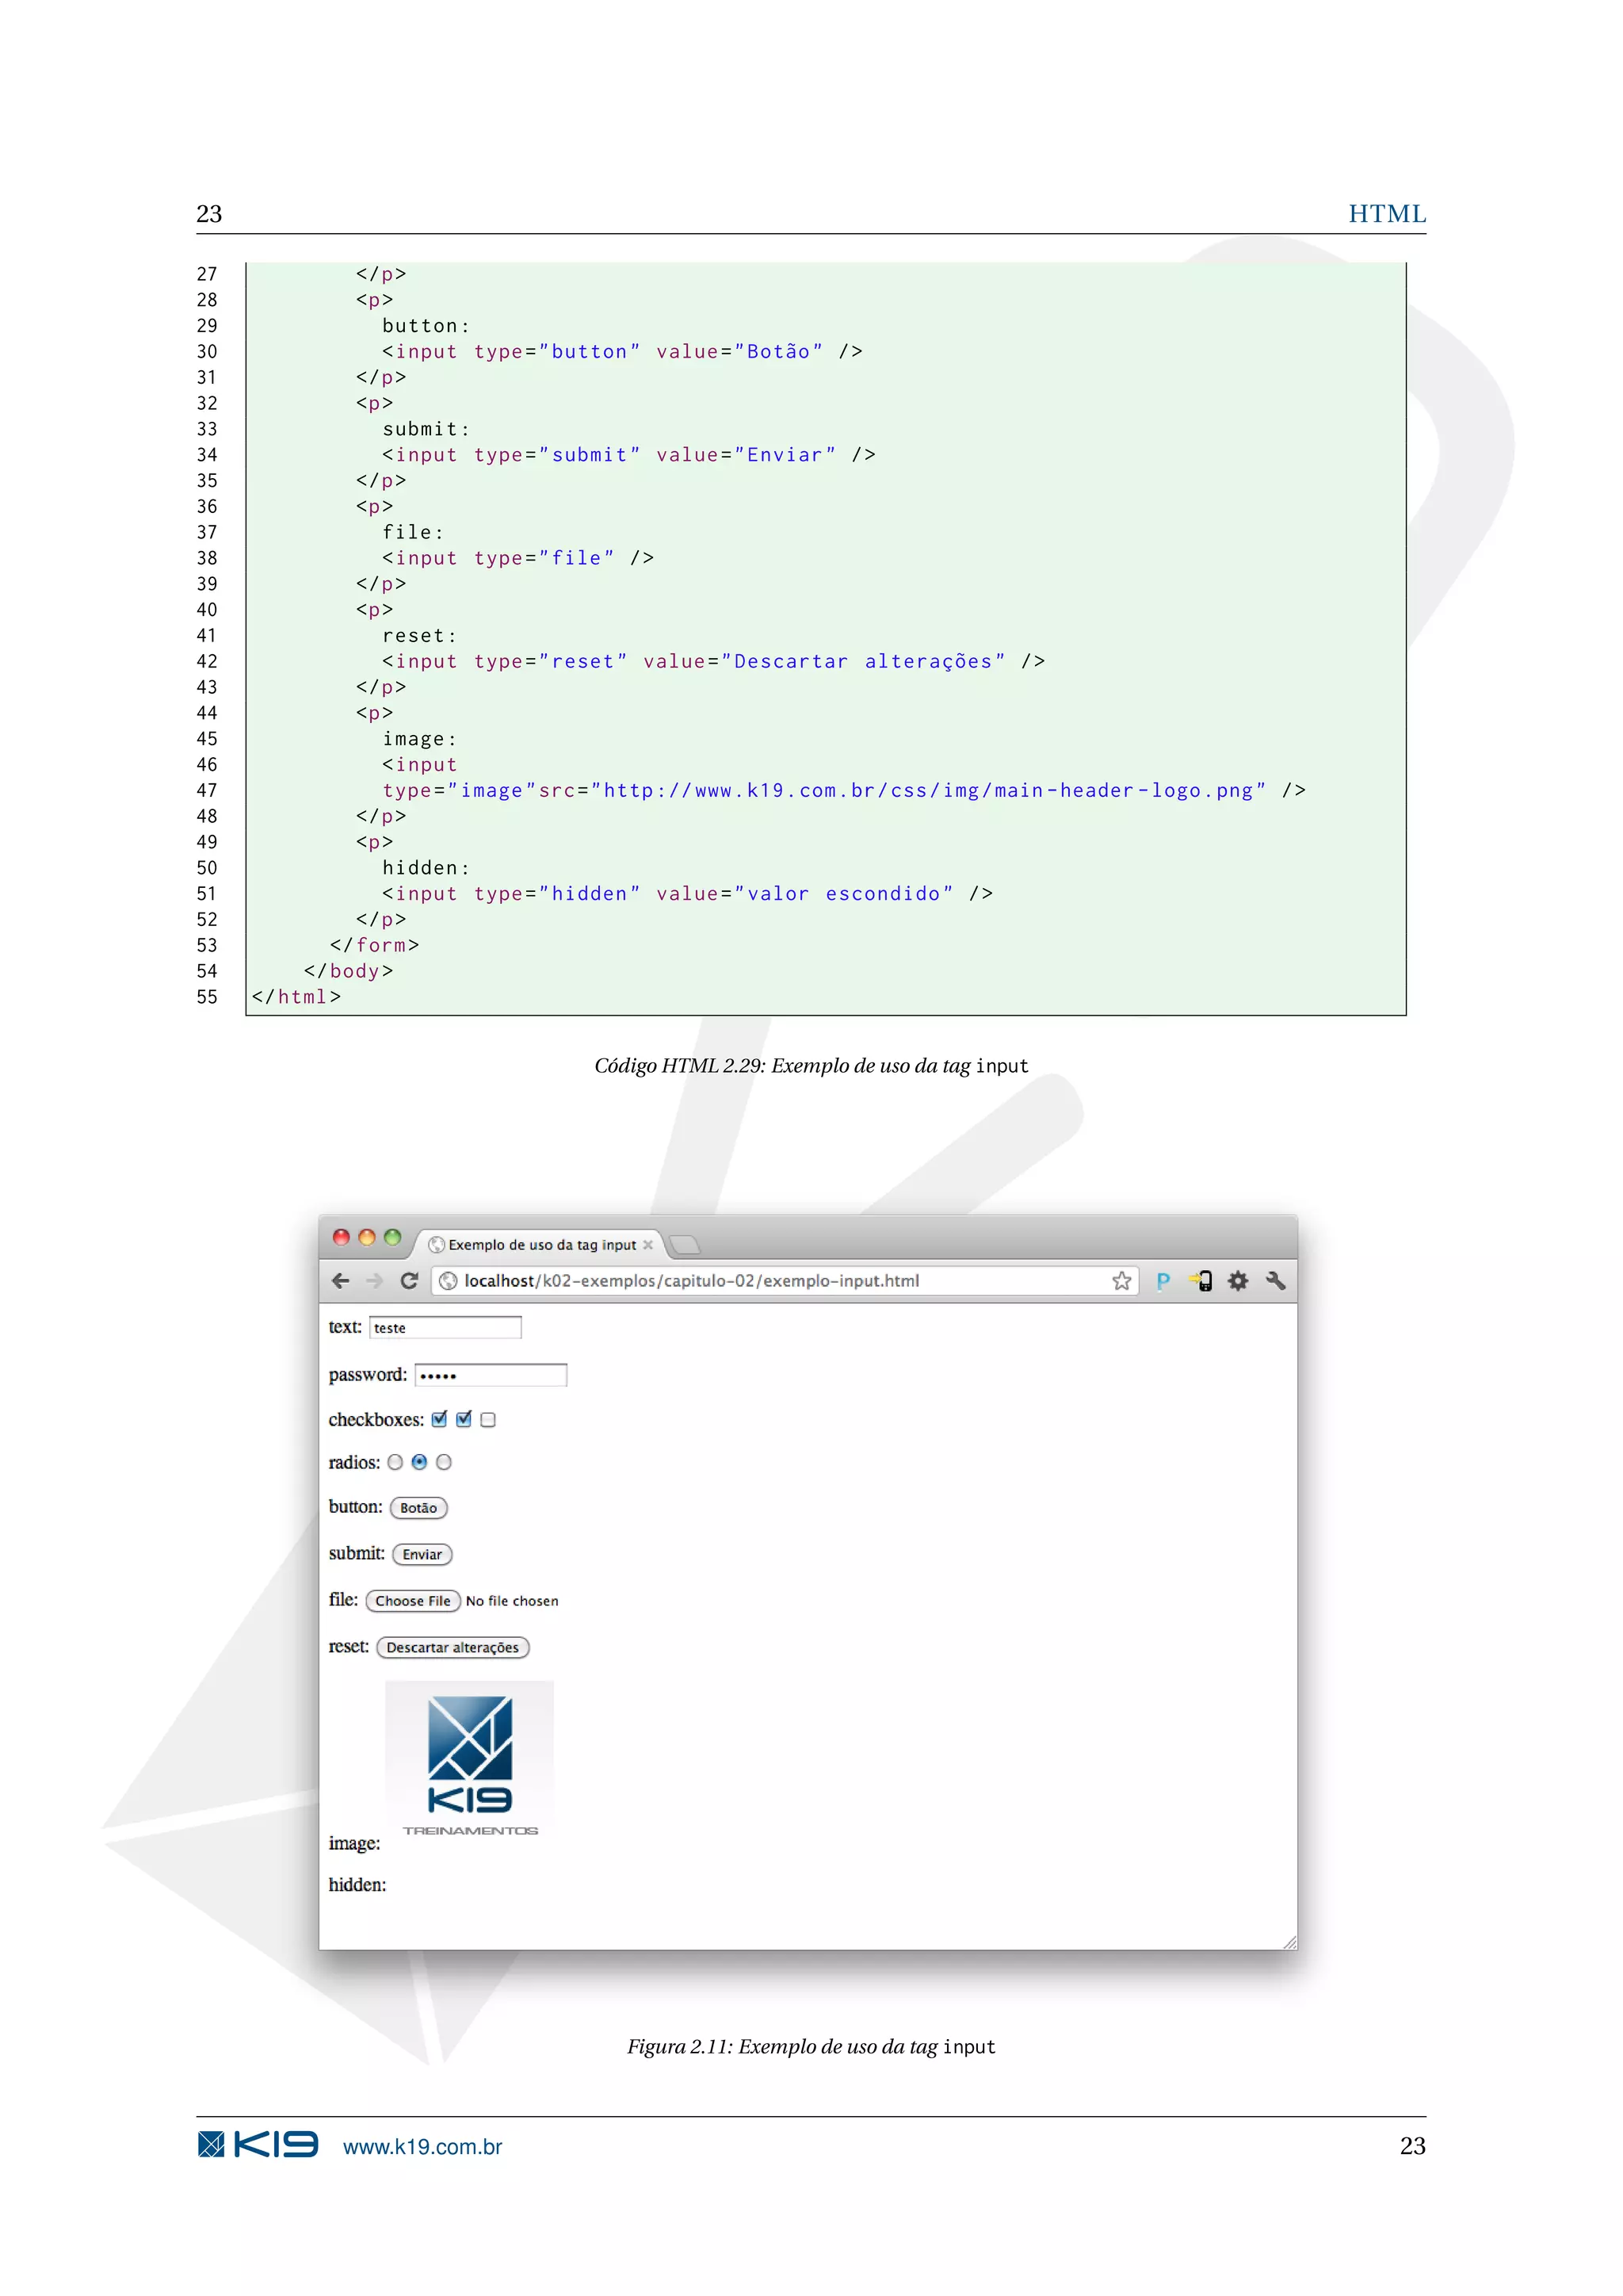Click the selected middle radio button
Screen dimensions: 1623x2296
(x=420, y=1463)
